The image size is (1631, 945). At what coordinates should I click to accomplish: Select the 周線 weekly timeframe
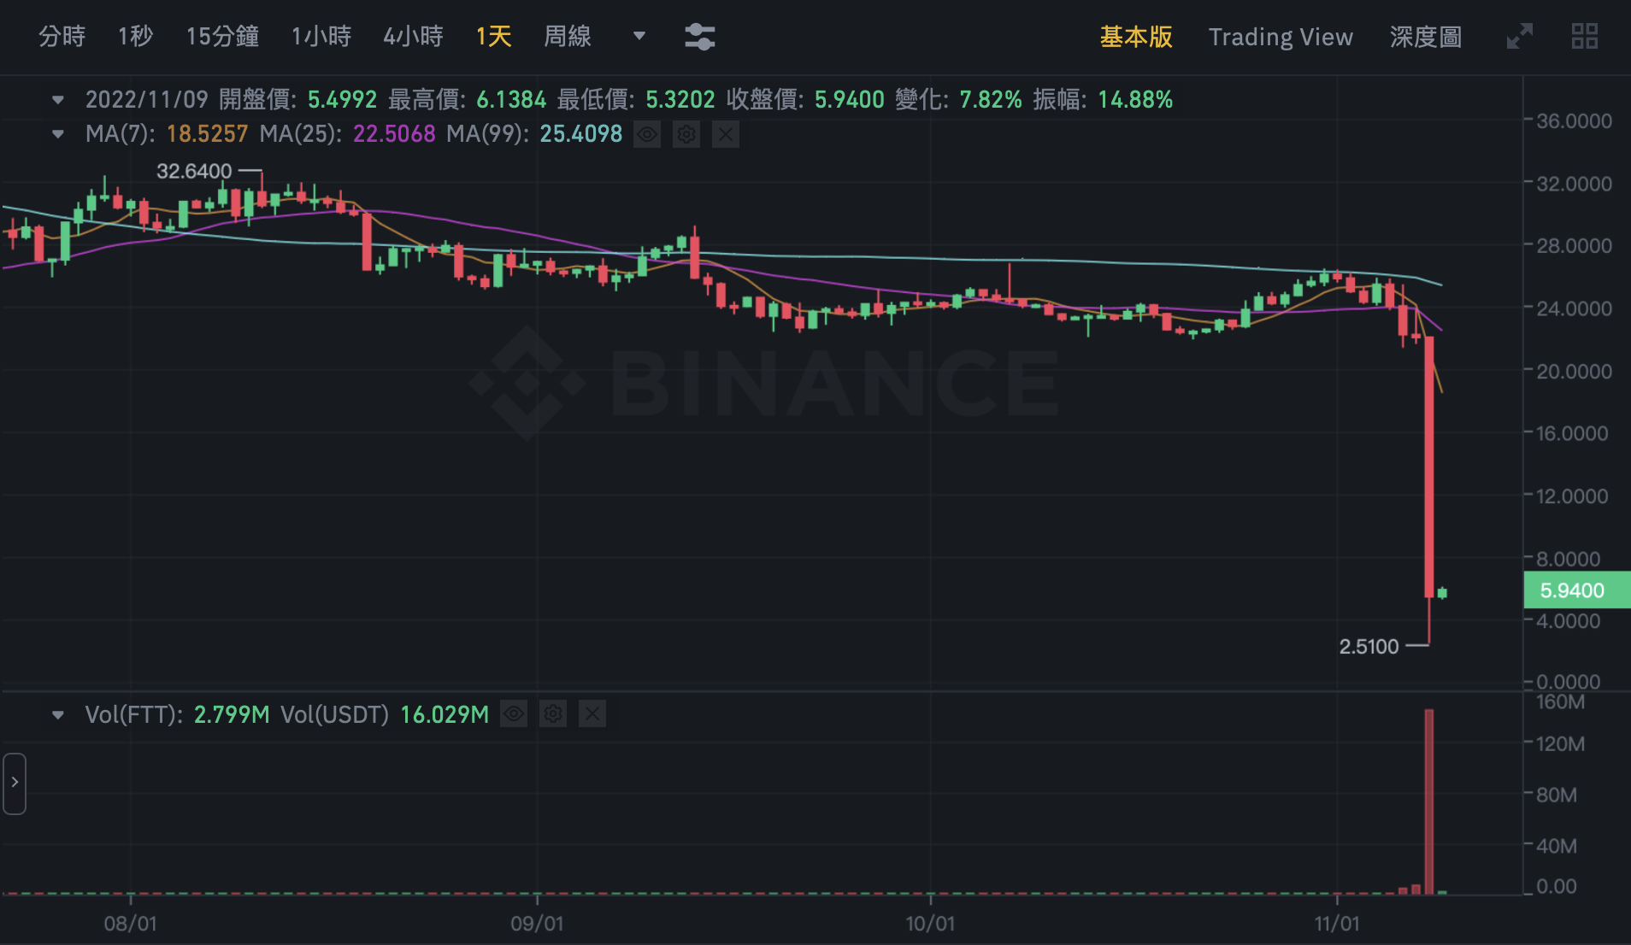(566, 36)
